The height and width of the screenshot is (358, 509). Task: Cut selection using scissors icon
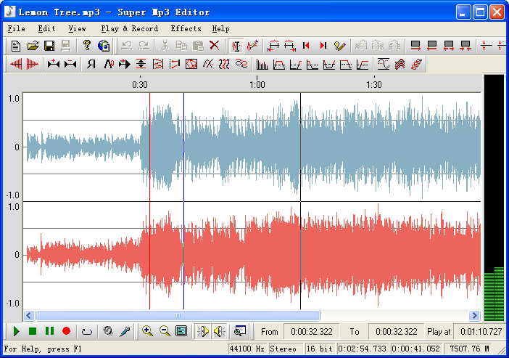pyautogui.click(x=165, y=46)
